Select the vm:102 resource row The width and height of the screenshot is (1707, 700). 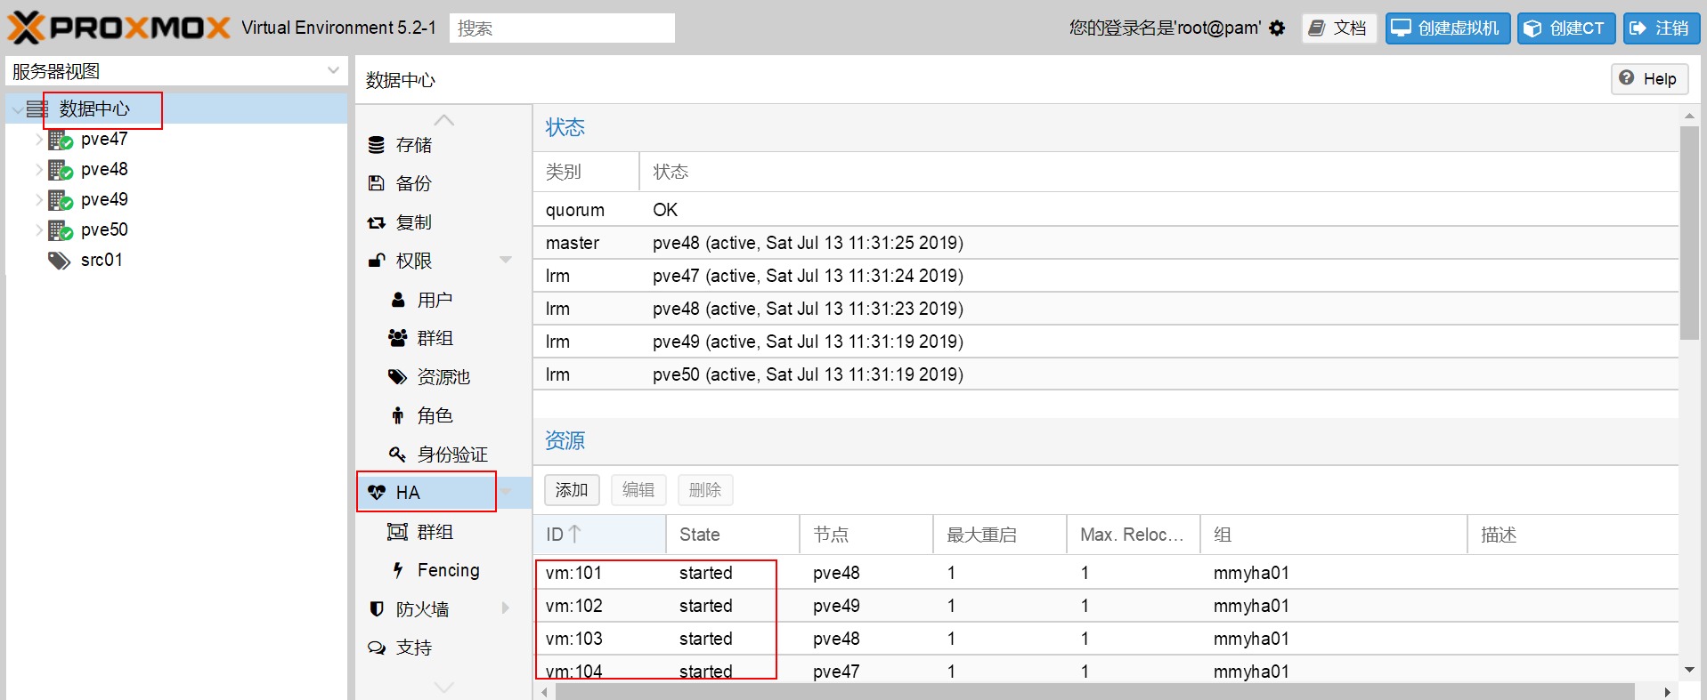[1105, 606]
